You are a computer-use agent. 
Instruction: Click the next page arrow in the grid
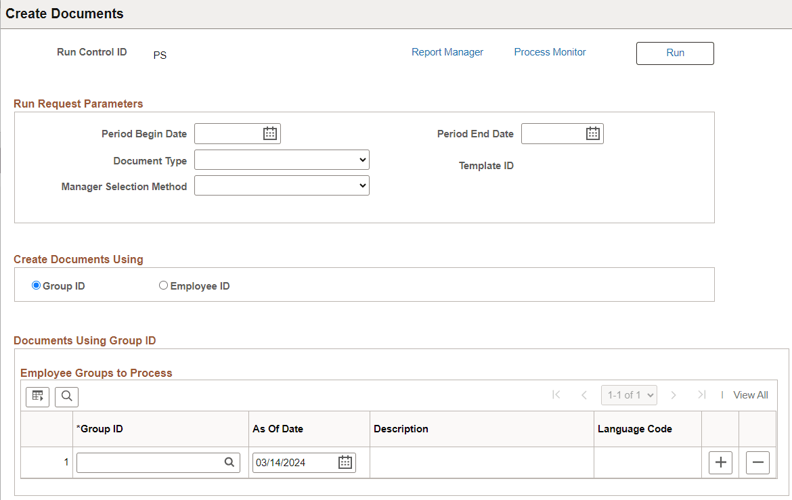pyautogui.click(x=674, y=394)
